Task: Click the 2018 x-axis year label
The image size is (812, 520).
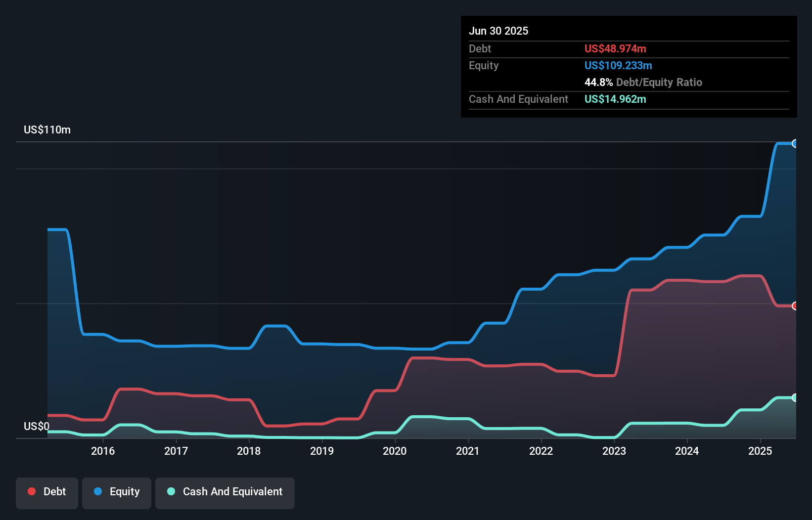Action: pyautogui.click(x=249, y=451)
